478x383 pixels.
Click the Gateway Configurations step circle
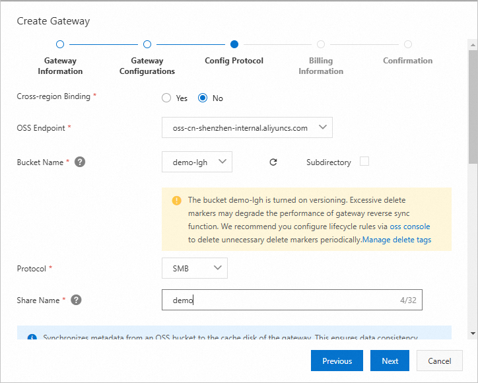click(x=147, y=44)
